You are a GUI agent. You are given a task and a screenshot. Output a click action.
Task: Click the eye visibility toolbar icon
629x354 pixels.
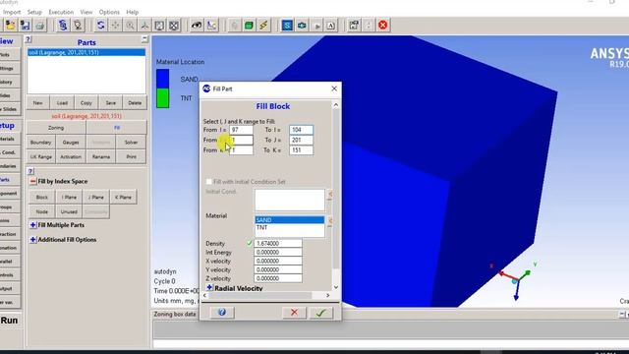[197, 26]
